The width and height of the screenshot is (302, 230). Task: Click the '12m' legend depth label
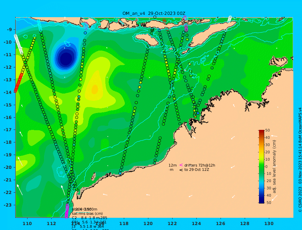[173, 165]
